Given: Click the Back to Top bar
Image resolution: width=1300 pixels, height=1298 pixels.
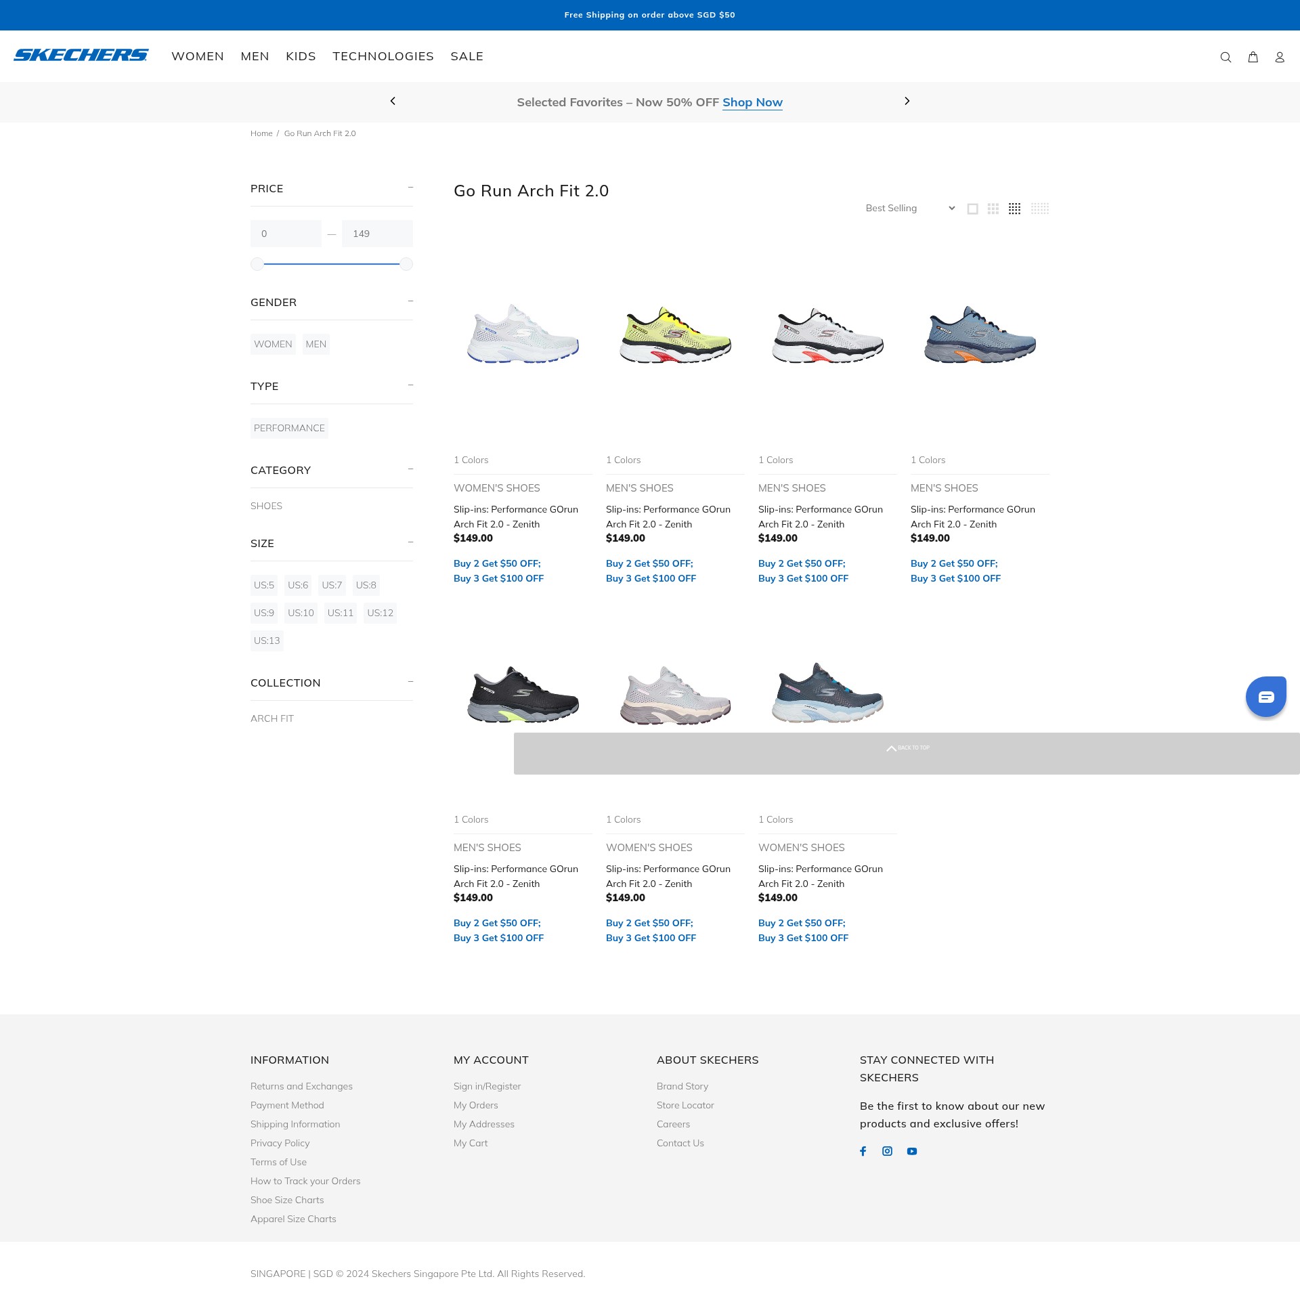Looking at the screenshot, I should click(x=907, y=754).
